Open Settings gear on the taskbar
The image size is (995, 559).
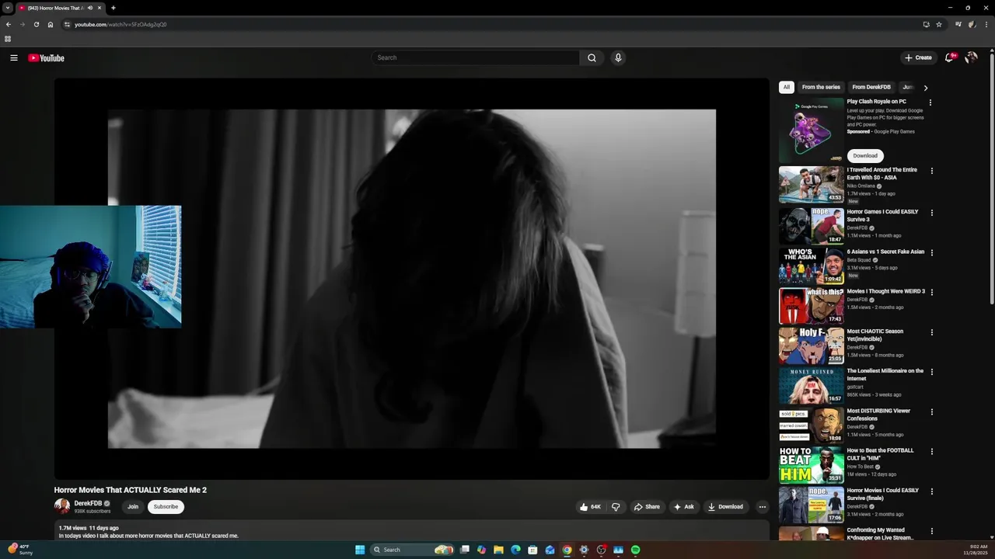tap(584, 550)
